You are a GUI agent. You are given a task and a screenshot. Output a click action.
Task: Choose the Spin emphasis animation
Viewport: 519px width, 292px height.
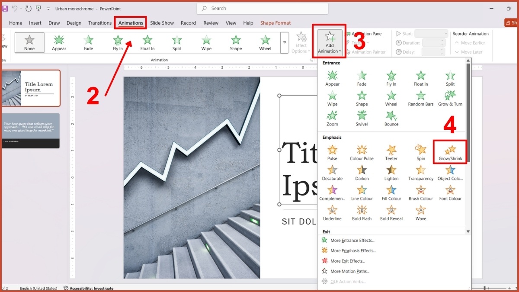pos(420,152)
